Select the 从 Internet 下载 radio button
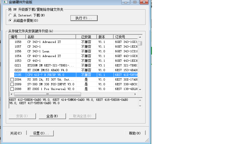This screenshot has width=228, height=144. click(x=10, y=15)
